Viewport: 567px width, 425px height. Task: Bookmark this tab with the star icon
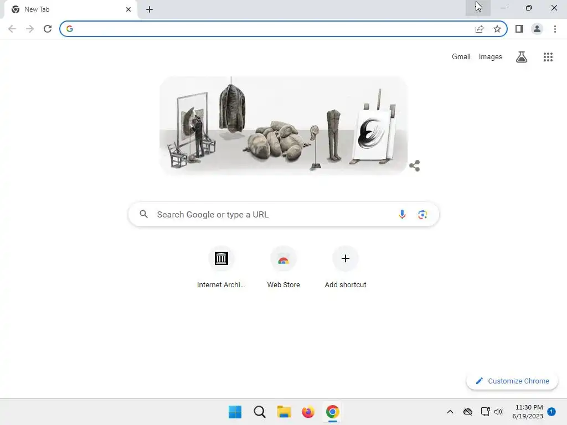pos(497,29)
